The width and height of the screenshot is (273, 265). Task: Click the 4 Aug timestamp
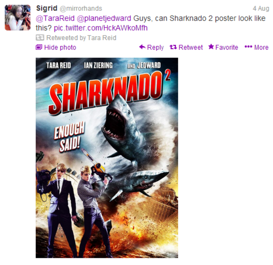(x=261, y=8)
